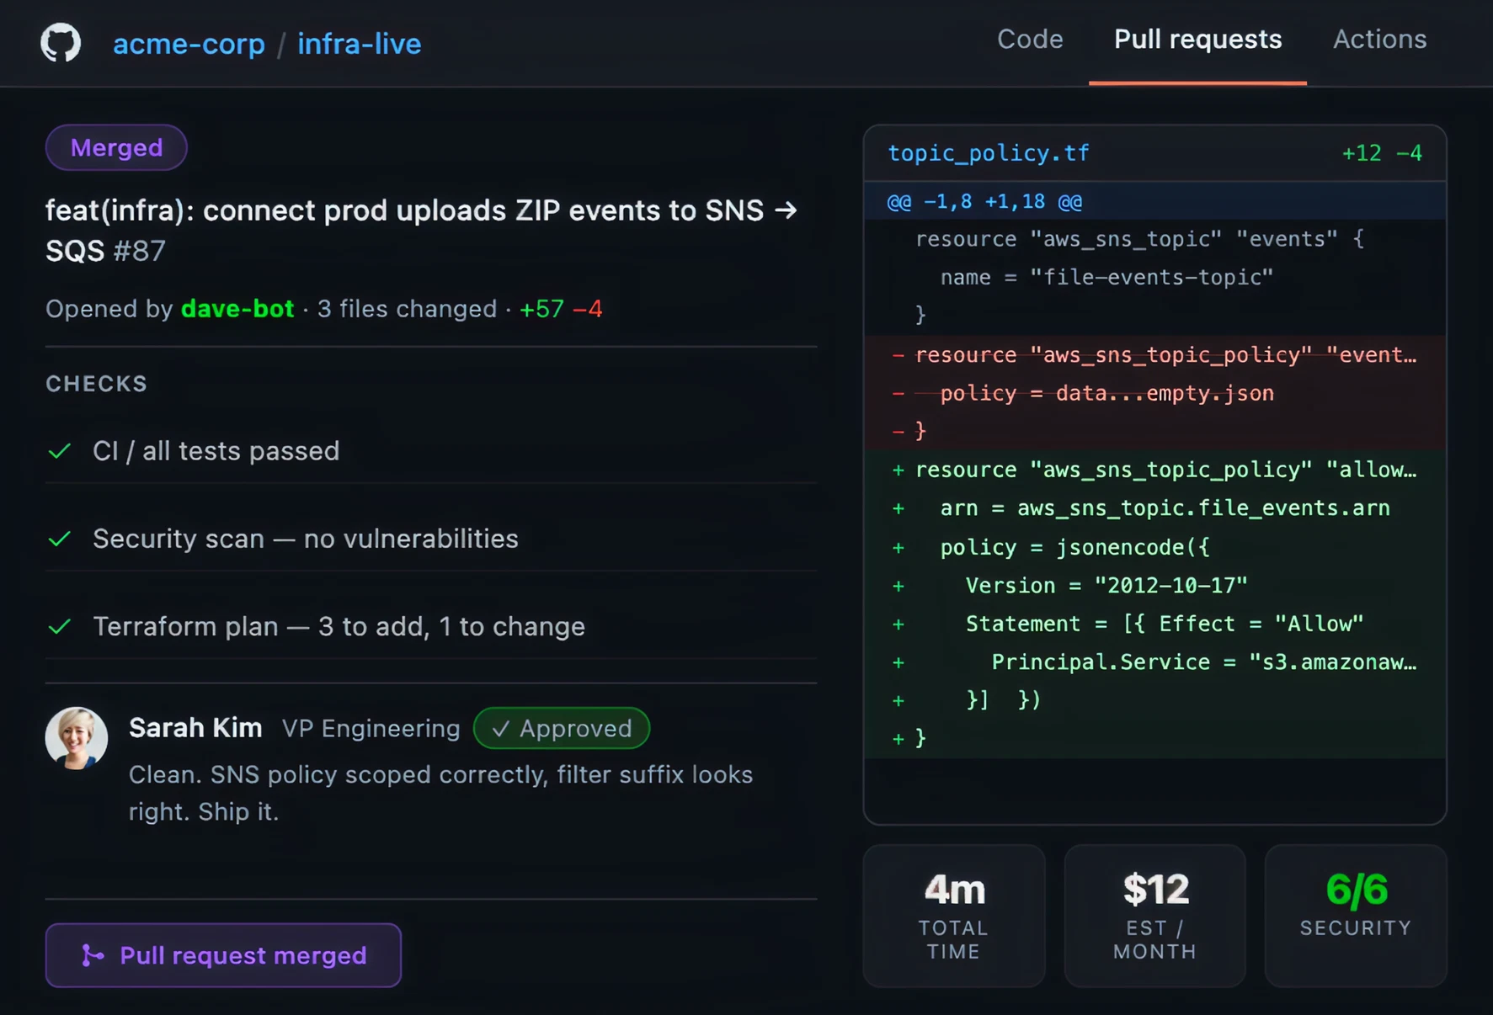Image resolution: width=1493 pixels, height=1015 pixels.
Task: Click the 6/6 Security stat card
Action: [1355, 915]
